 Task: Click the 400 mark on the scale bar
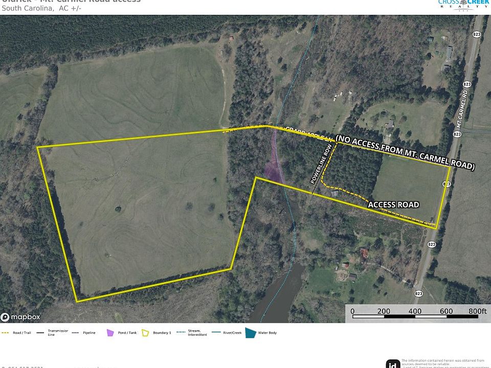click(415, 311)
